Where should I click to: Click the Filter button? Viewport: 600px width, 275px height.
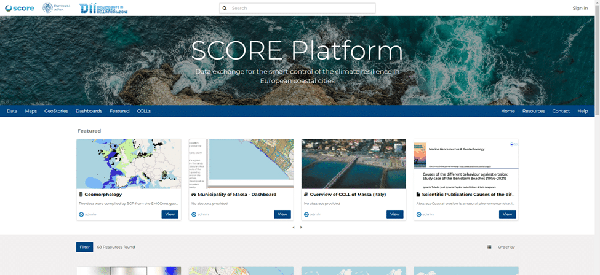[84, 247]
